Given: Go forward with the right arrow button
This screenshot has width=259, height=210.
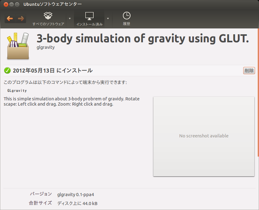Looking at the screenshot, I should 21,19.
